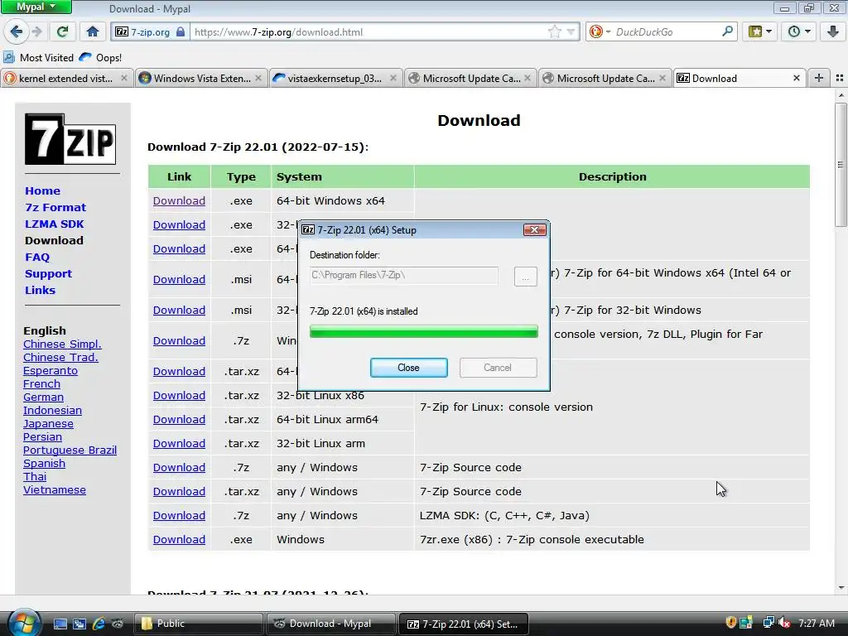The width and height of the screenshot is (848, 636).
Task: Download the 7zr.exe console executable
Action: [x=179, y=539]
